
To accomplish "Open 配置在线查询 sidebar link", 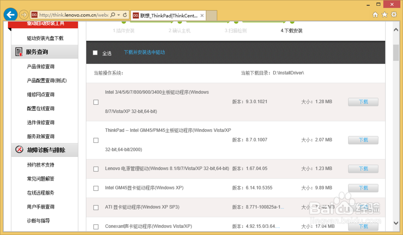I will pyautogui.click(x=41, y=109).
